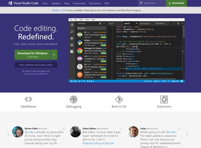Show previous testimonials with left arrow
The height and width of the screenshot is (148, 201).
coord(8,134)
